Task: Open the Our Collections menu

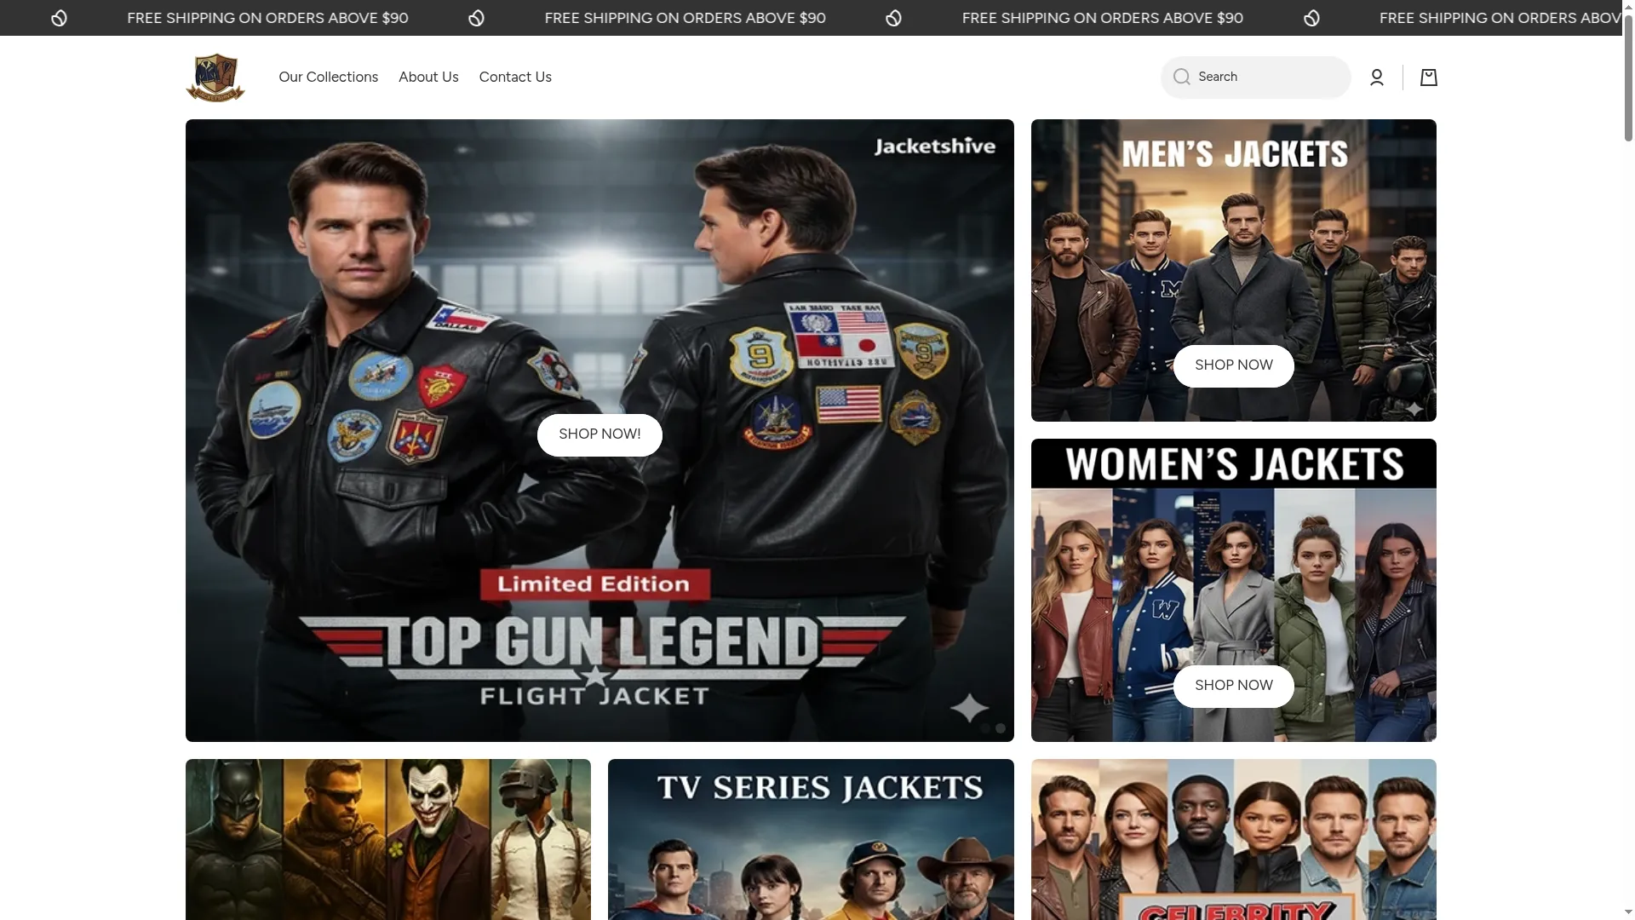Action: [328, 78]
